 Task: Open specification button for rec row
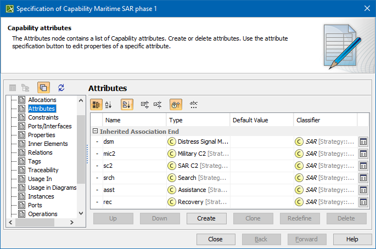(x=363, y=202)
